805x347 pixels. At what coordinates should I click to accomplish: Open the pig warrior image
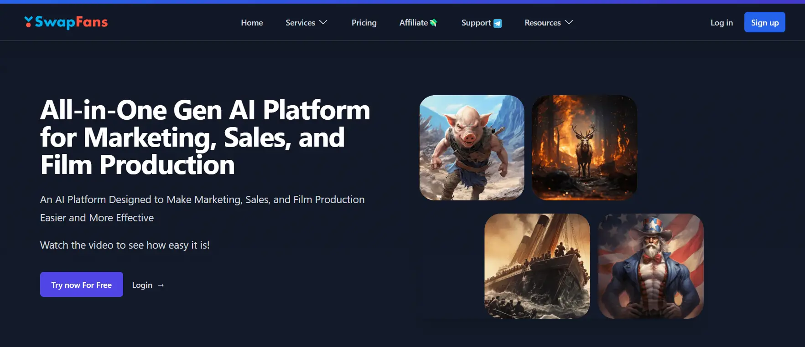[x=472, y=148]
